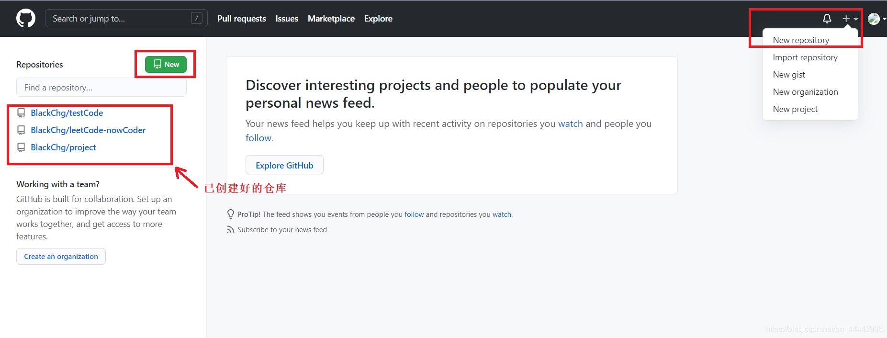Screen dimensions: 887x338
Task: Click repo icon beside BlackChg/leetCode-nowCoder
Action: (x=21, y=130)
